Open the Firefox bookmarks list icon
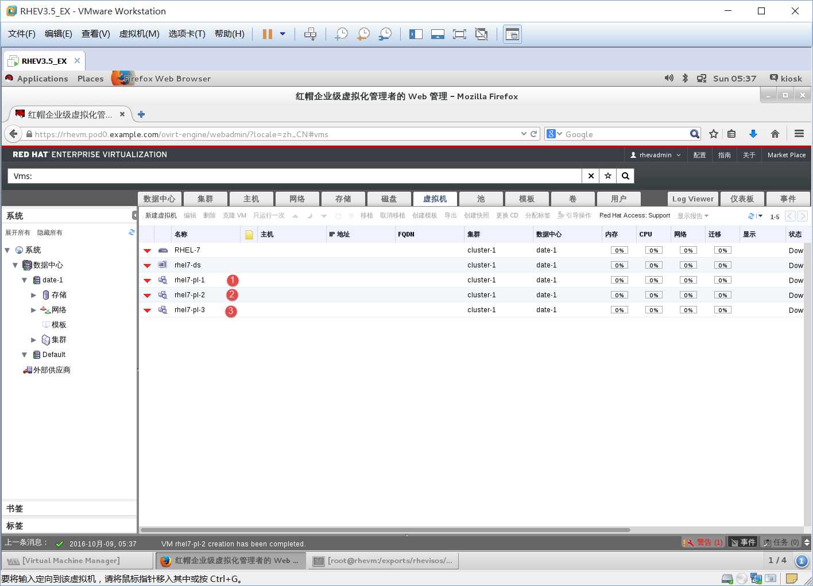This screenshot has height=586, width=813. (731, 134)
